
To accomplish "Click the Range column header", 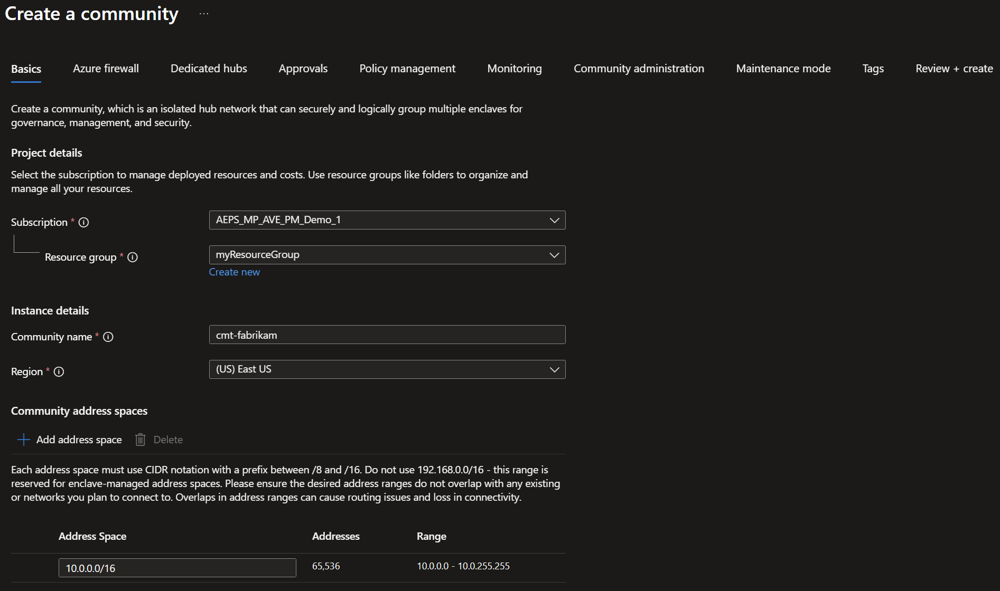I will click(x=432, y=536).
